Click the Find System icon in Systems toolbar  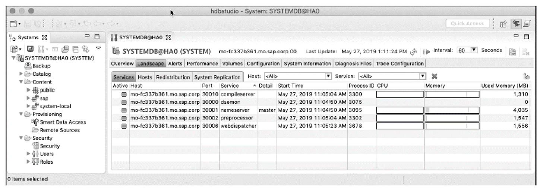[x=65, y=49]
